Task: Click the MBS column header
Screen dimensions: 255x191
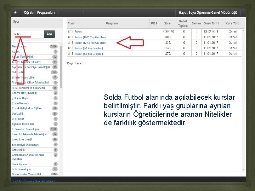Action: click(x=154, y=23)
